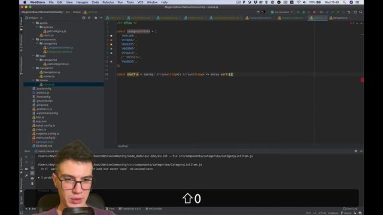Click the print icon in Run panel
The width and height of the screenshot is (383, 215).
(32, 179)
